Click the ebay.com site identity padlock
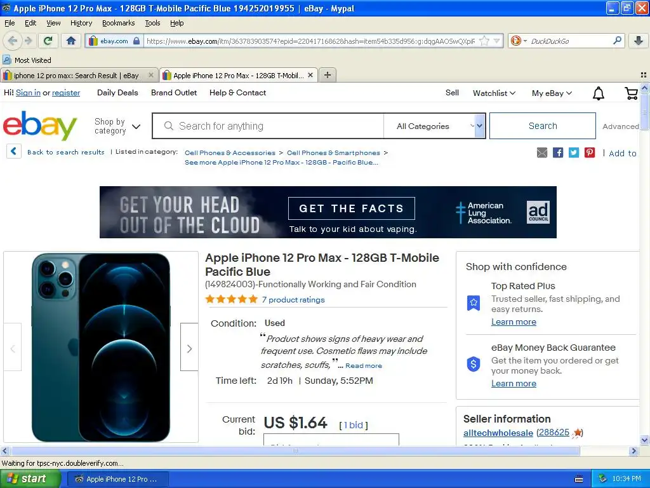This screenshot has height=488, width=650. pyautogui.click(x=136, y=41)
